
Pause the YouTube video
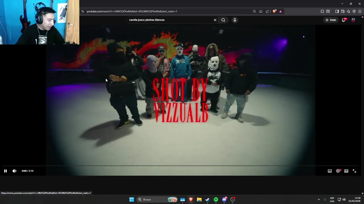tap(5, 171)
